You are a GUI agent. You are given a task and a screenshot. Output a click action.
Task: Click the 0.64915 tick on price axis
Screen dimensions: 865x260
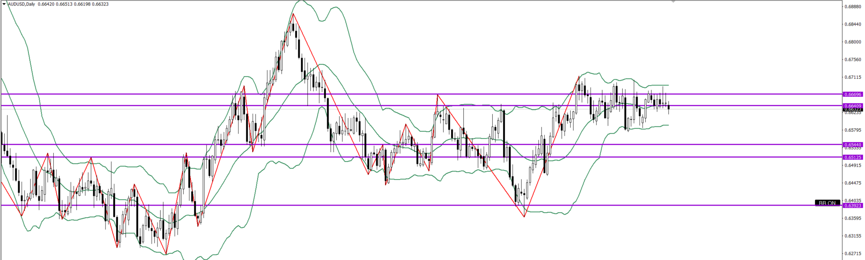(853, 166)
